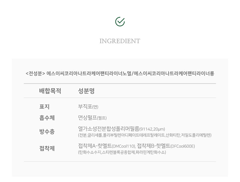Screen dimensions: 240x182
Task: Click the 면상펄프(펄프) ingredient
Action: [x=92, y=118]
